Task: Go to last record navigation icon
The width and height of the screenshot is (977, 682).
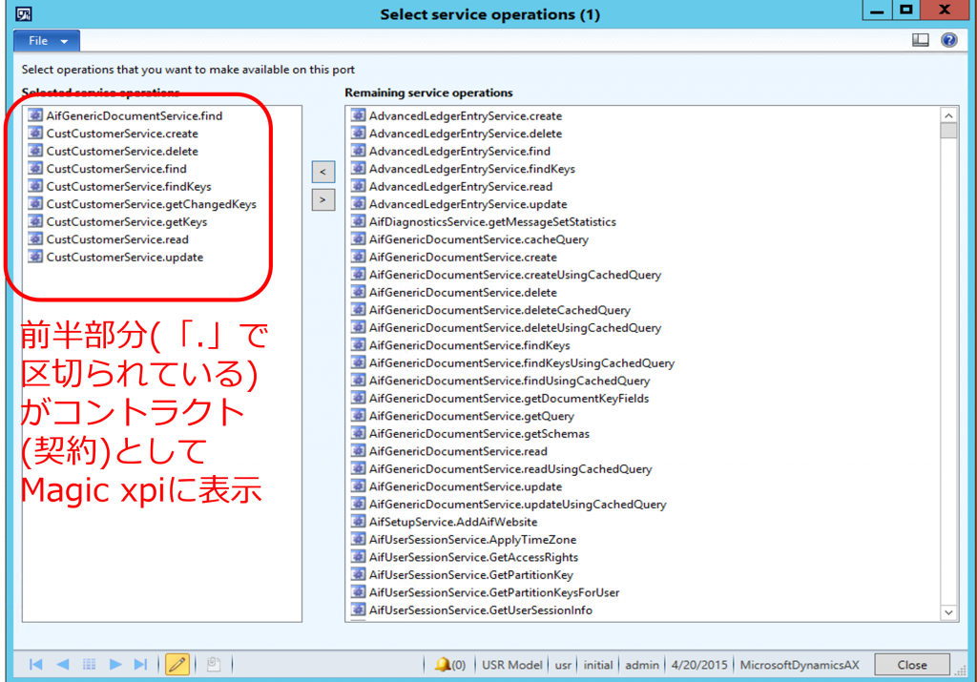Action: (140, 664)
